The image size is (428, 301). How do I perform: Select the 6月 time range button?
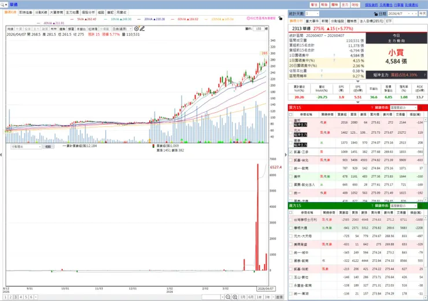250,297
